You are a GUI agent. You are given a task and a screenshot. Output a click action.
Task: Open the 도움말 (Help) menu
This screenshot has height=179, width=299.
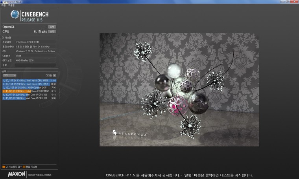[x=11, y=5]
